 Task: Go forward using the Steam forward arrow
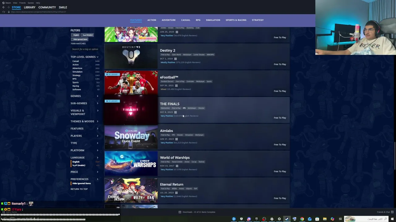tap(8, 7)
